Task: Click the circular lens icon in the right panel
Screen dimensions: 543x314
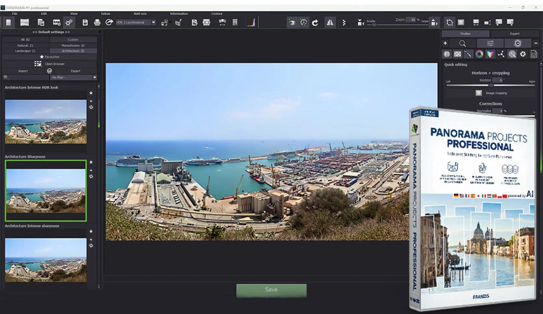Action: [x=518, y=43]
